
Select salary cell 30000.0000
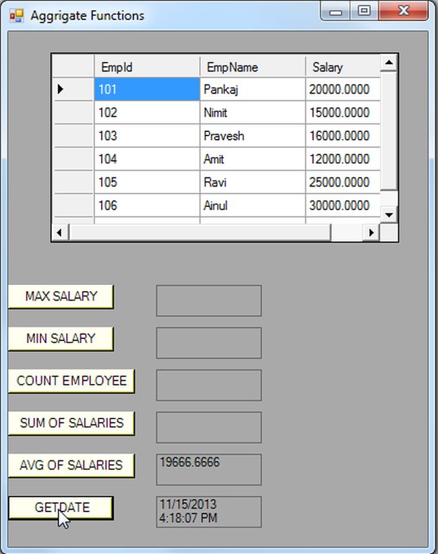pos(342,206)
